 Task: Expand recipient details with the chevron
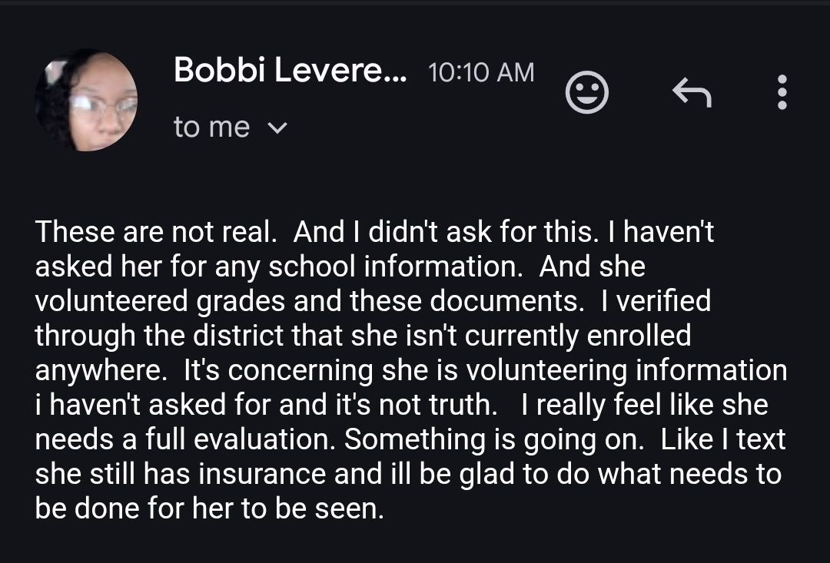click(277, 128)
